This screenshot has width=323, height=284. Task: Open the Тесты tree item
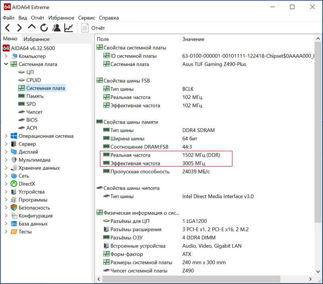pos(25,232)
